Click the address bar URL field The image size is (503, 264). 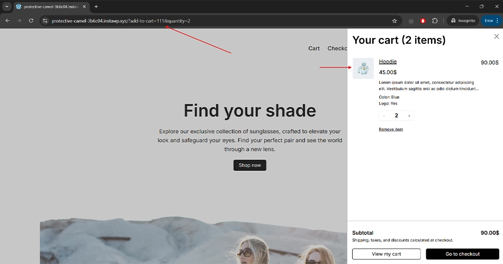[x=212, y=21]
